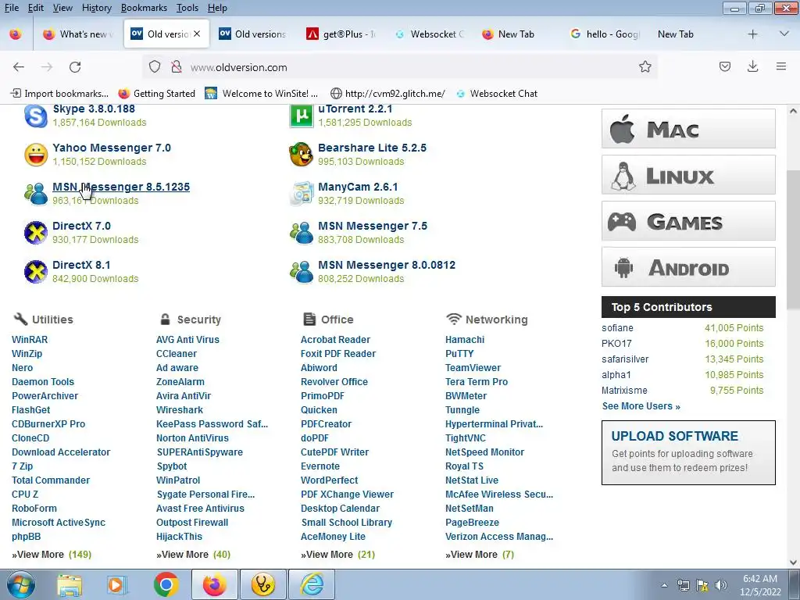The width and height of the screenshot is (800, 600).
Task: Click the insecure connection padlock icon
Action: (x=176, y=67)
